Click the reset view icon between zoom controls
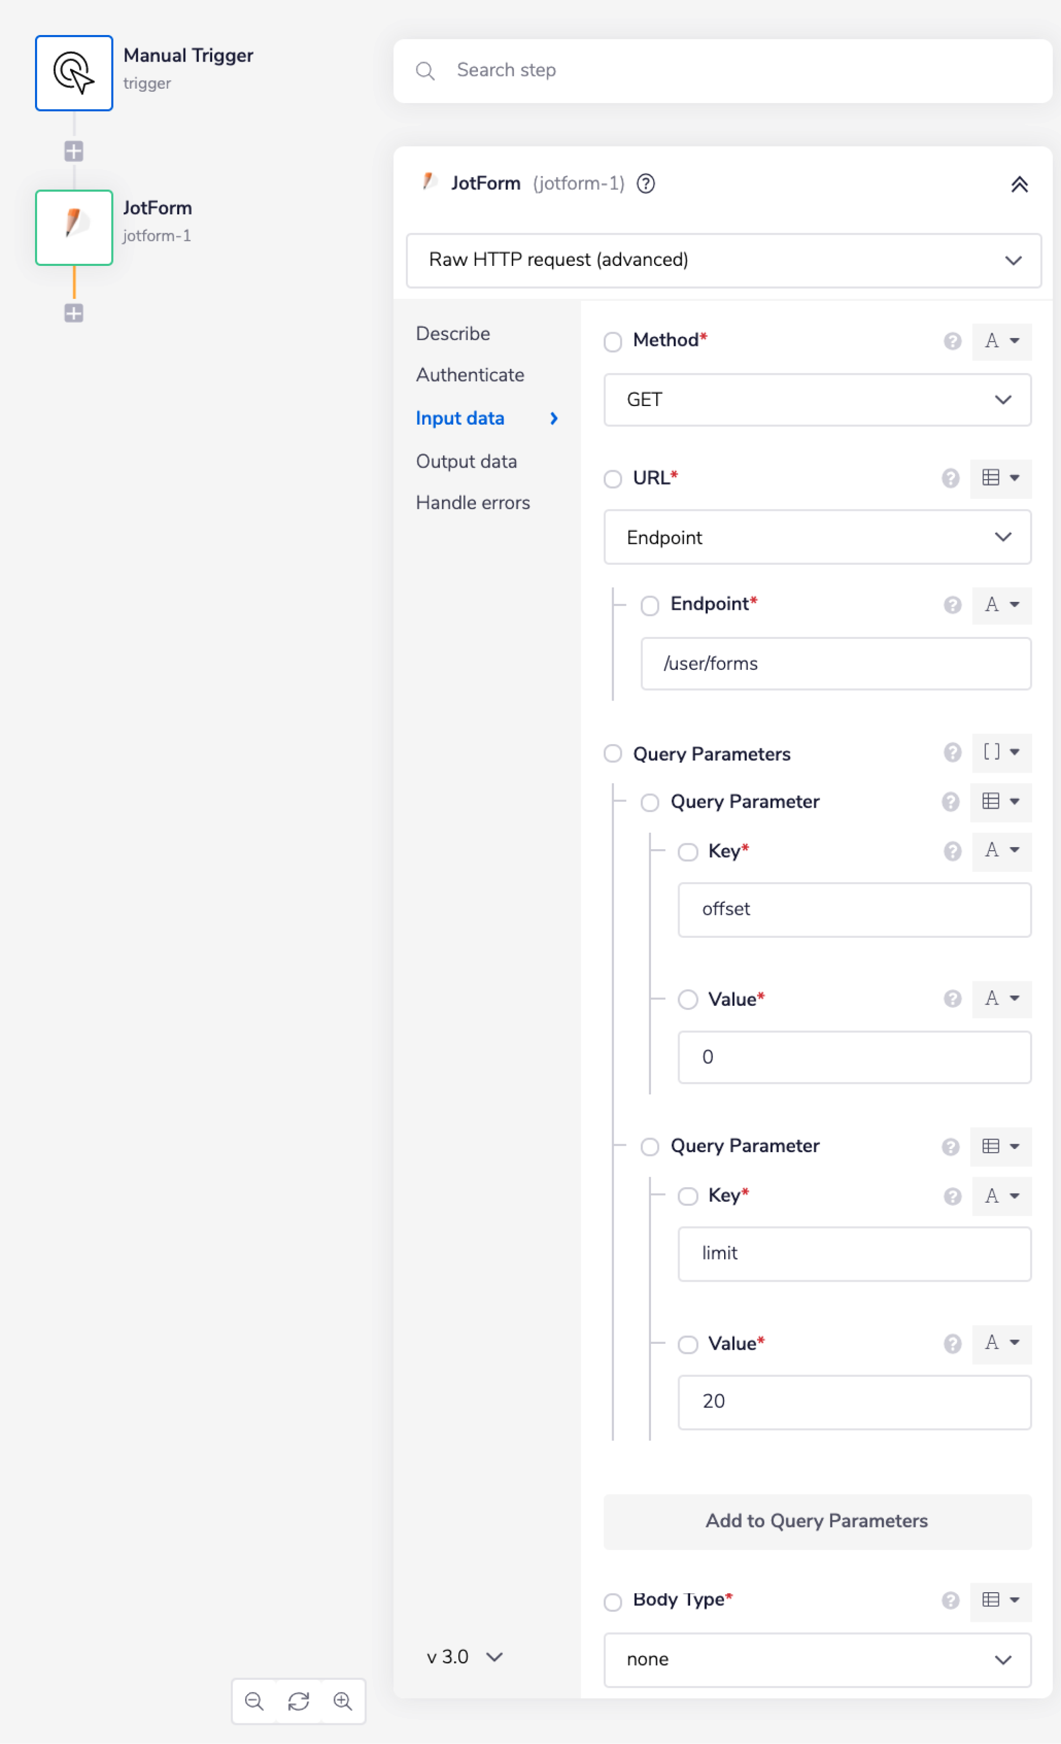This screenshot has height=1744, width=1061. (298, 1702)
